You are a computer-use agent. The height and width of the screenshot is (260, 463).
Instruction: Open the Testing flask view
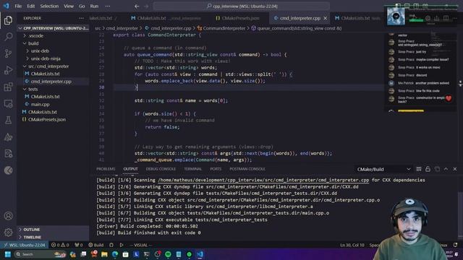click(x=8, y=121)
